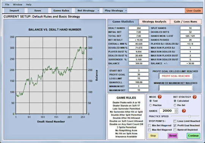The height and width of the screenshot is (143, 205).
Task: Click the Dealer Bust % value
Action: [x=139, y=55]
